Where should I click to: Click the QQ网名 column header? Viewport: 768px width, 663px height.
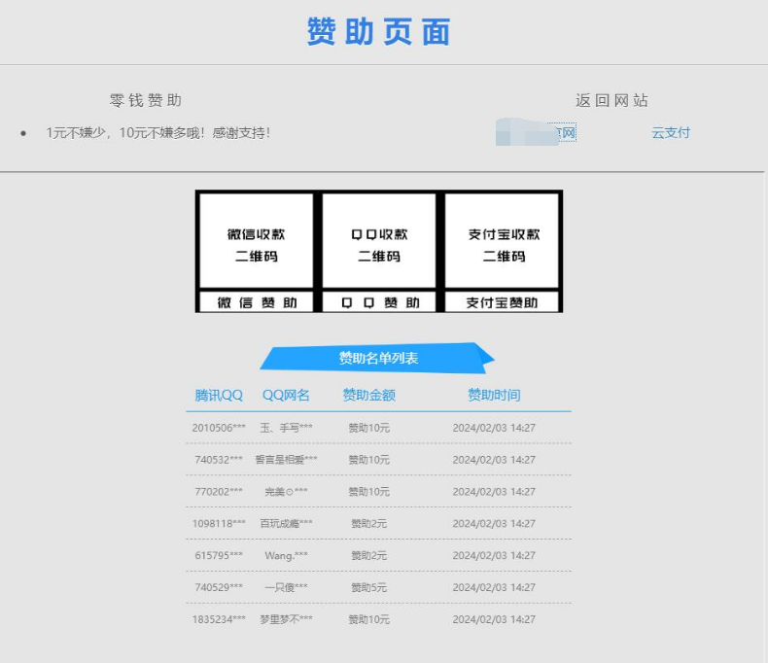tap(286, 395)
